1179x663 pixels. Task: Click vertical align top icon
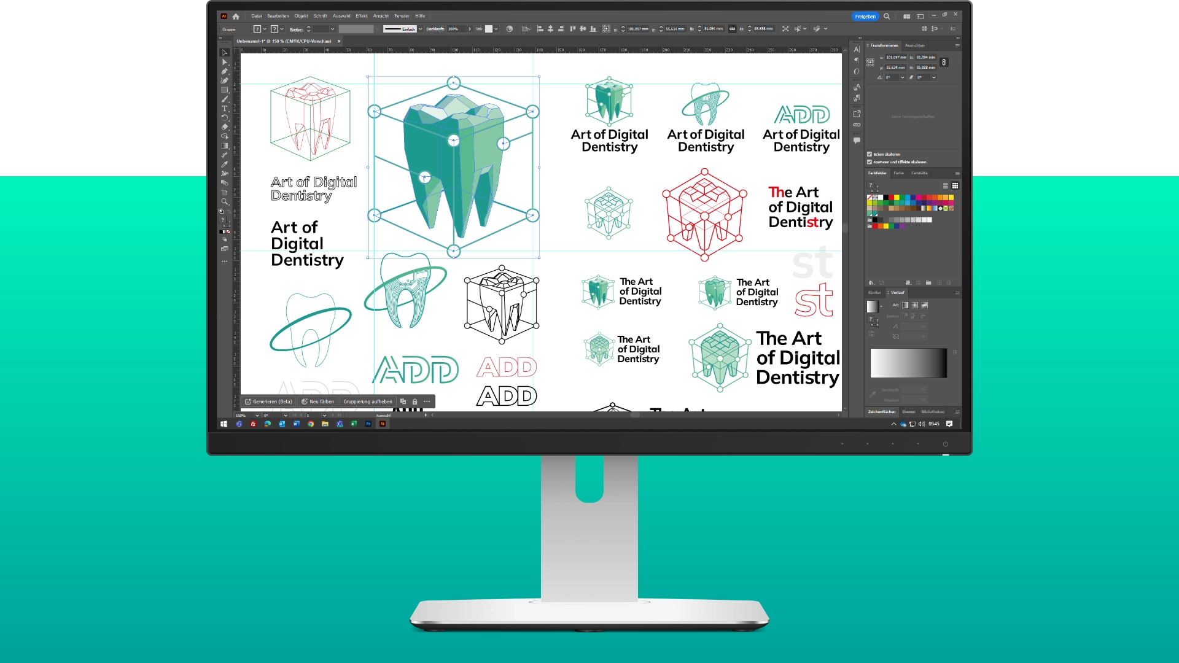coord(573,29)
